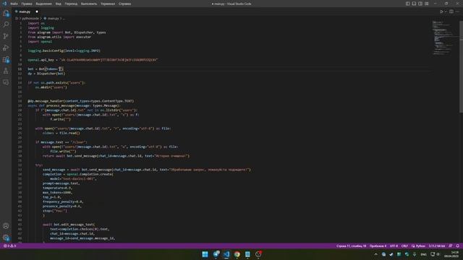Select language mode Python in status bar

tap(418, 246)
